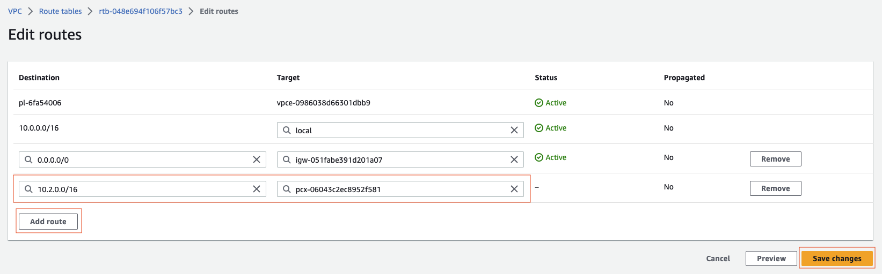Click the Destination column header

click(x=39, y=78)
